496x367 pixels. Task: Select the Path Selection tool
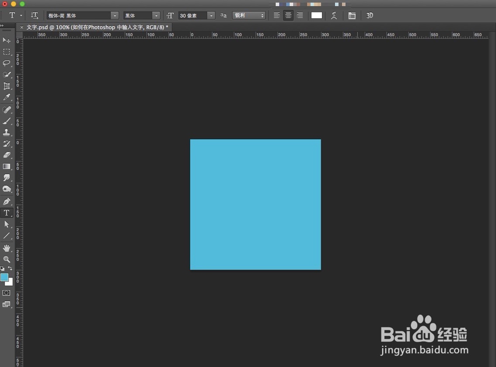6,224
